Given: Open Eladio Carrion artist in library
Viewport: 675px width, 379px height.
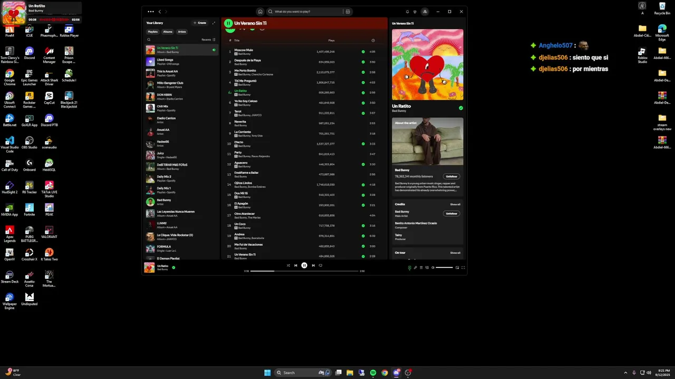Looking at the screenshot, I should point(181,120).
